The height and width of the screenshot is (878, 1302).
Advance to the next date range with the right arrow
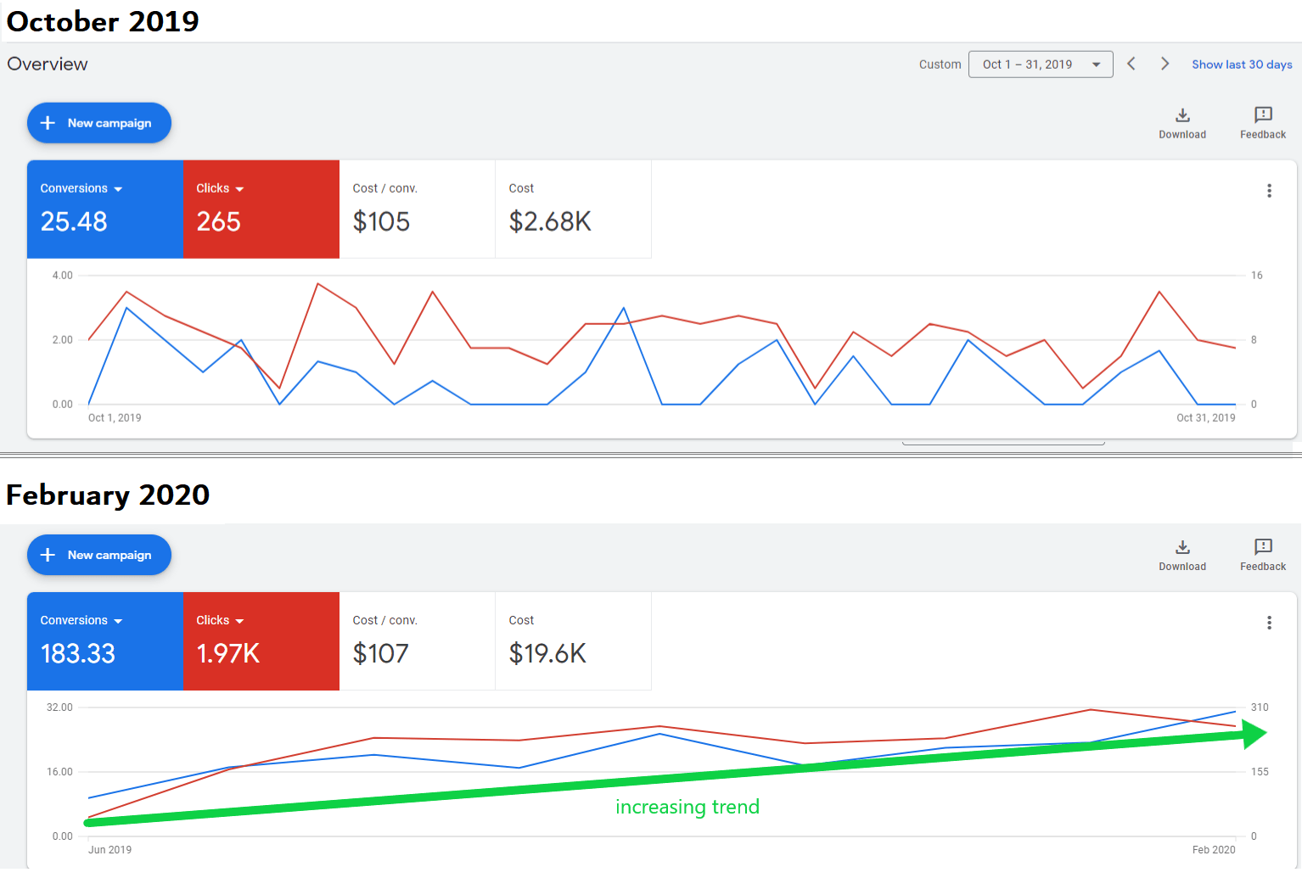coord(1165,64)
